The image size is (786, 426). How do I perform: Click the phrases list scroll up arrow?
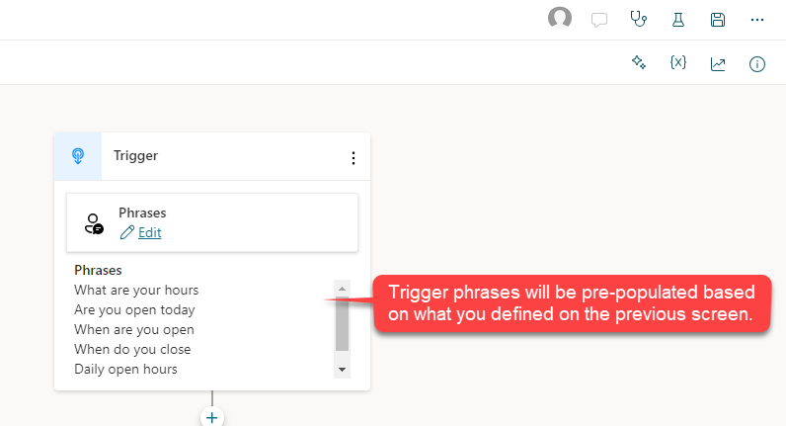342,289
